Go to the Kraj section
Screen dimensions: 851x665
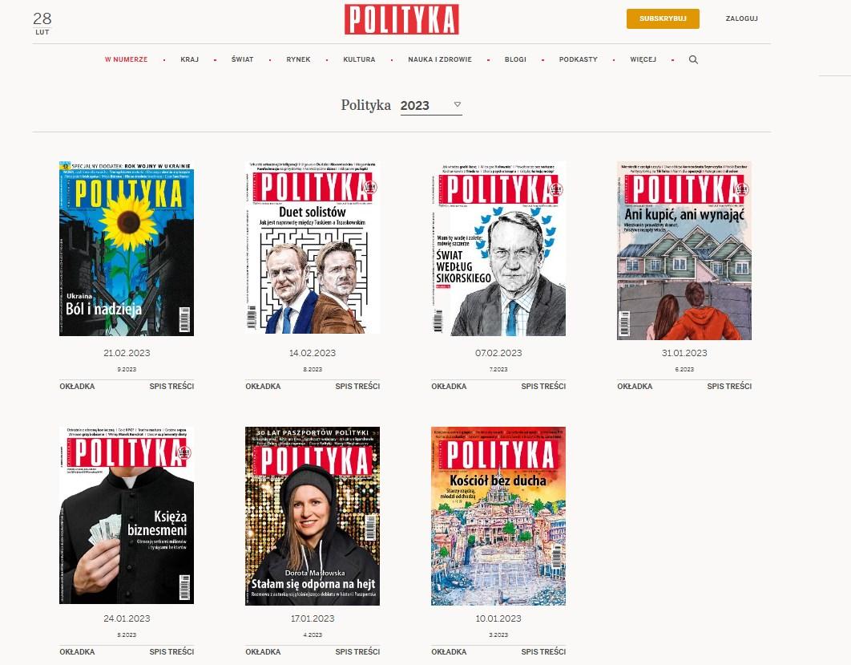pos(189,60)
